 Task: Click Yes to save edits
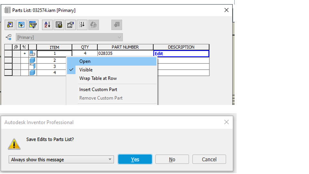tap(135, 159)
